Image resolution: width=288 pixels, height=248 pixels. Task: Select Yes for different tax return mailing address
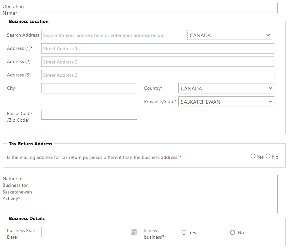pos(253,156)
